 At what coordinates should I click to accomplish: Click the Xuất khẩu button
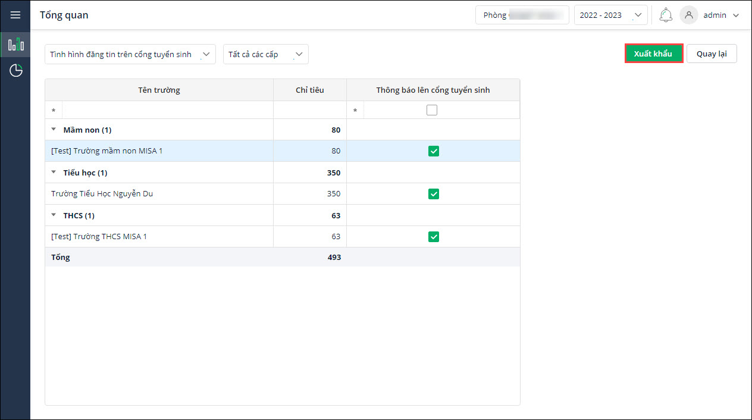tap(653, 54)
